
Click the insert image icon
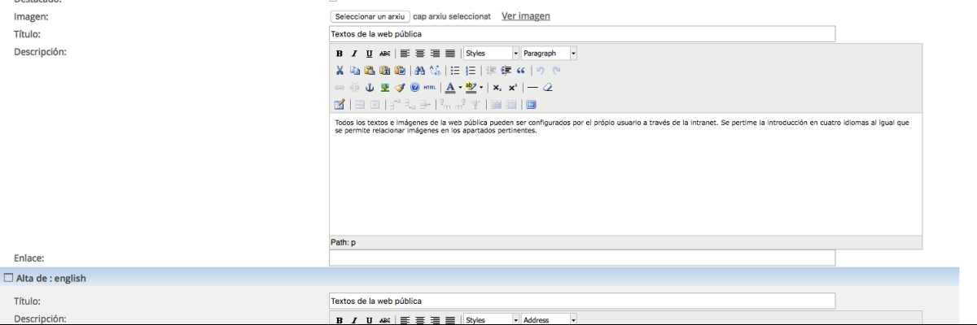(384, 88)
